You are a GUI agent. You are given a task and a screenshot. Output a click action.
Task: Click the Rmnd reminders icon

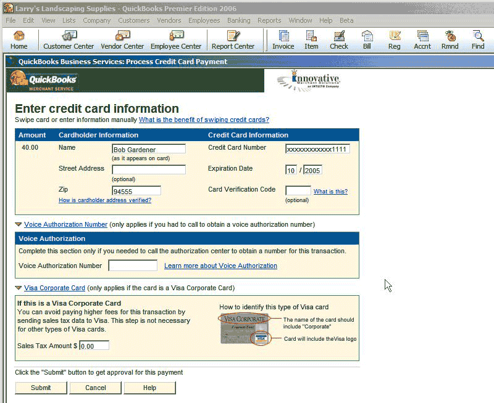point(450,40)
